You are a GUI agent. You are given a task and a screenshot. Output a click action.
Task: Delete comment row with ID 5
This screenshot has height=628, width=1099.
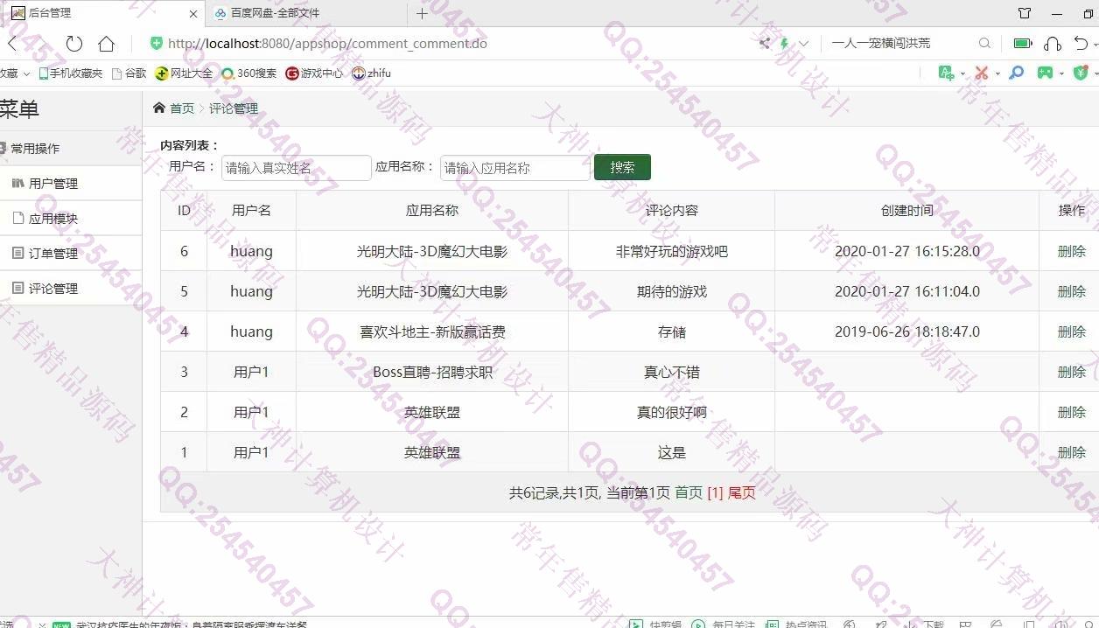click(1071, 292)
